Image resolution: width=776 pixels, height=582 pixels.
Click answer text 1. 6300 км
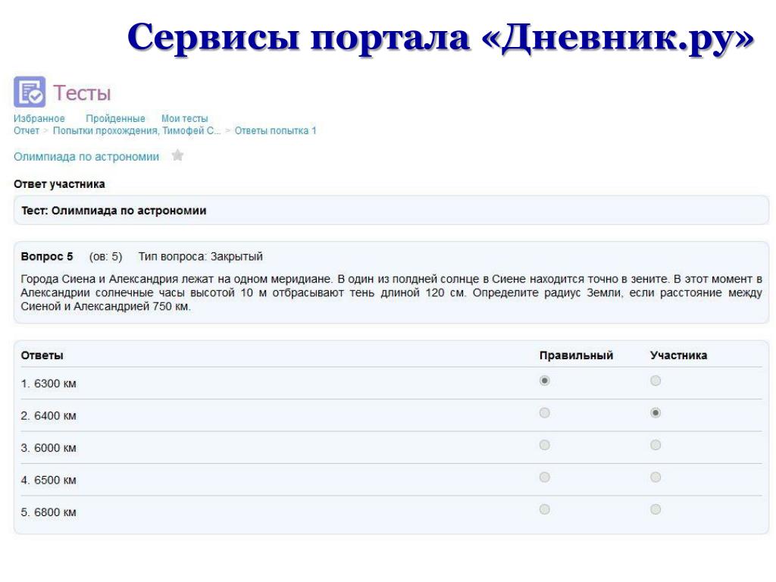[x=48, y=383]
